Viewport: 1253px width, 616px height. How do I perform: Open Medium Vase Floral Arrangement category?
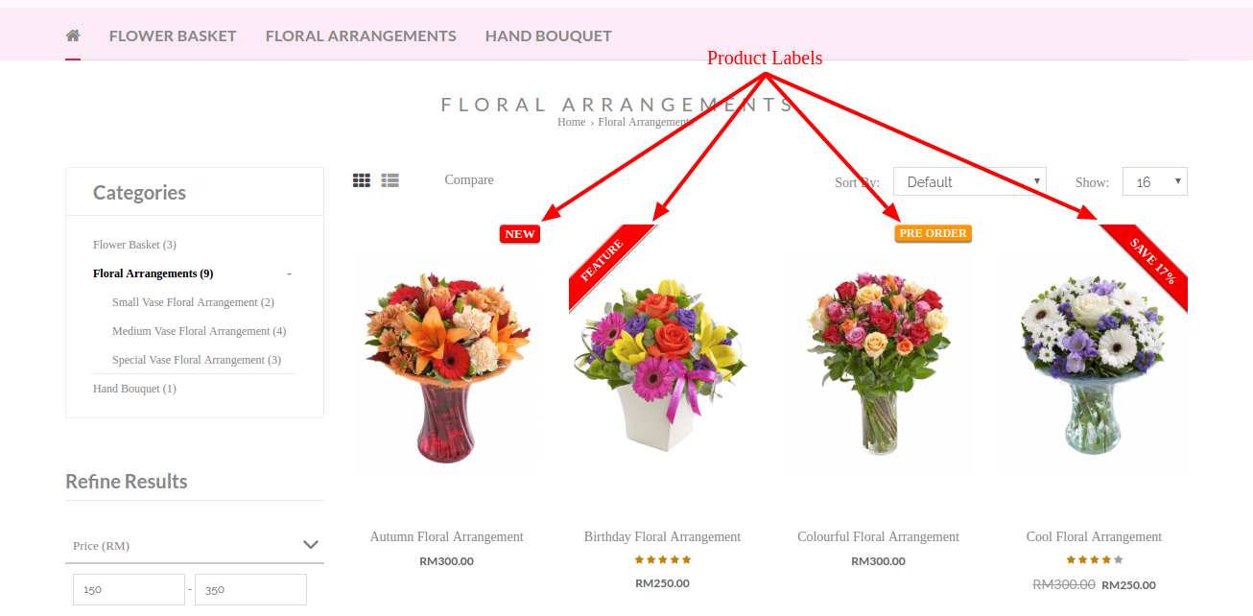point(200,331)
